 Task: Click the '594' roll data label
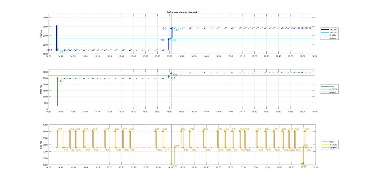pos(177,146)
